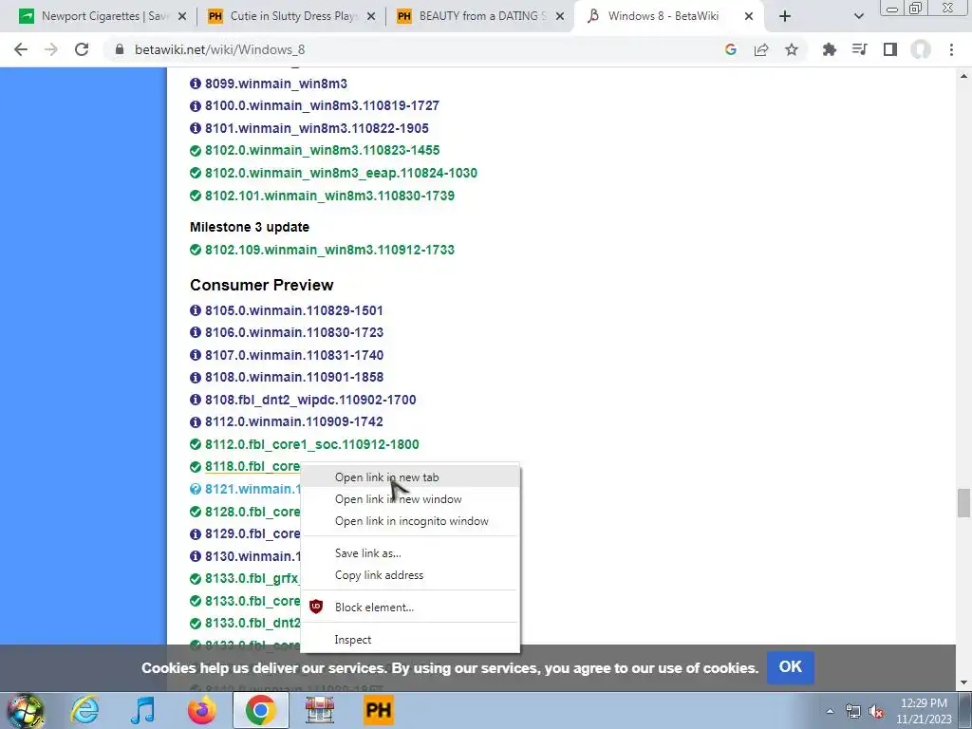Open build 8102.0.winmain_win8m3.110823-1455
Image resolution: width=972 pixels, height=729 pixels.
pos(323,151)
